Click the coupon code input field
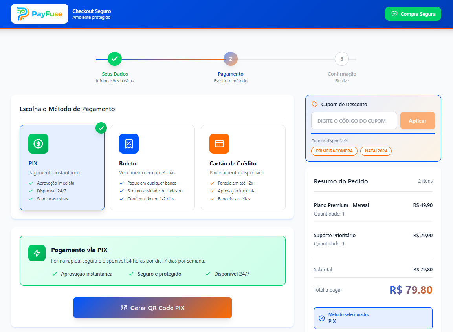Viewport: 453px width, 332px height. pos(354,120)
